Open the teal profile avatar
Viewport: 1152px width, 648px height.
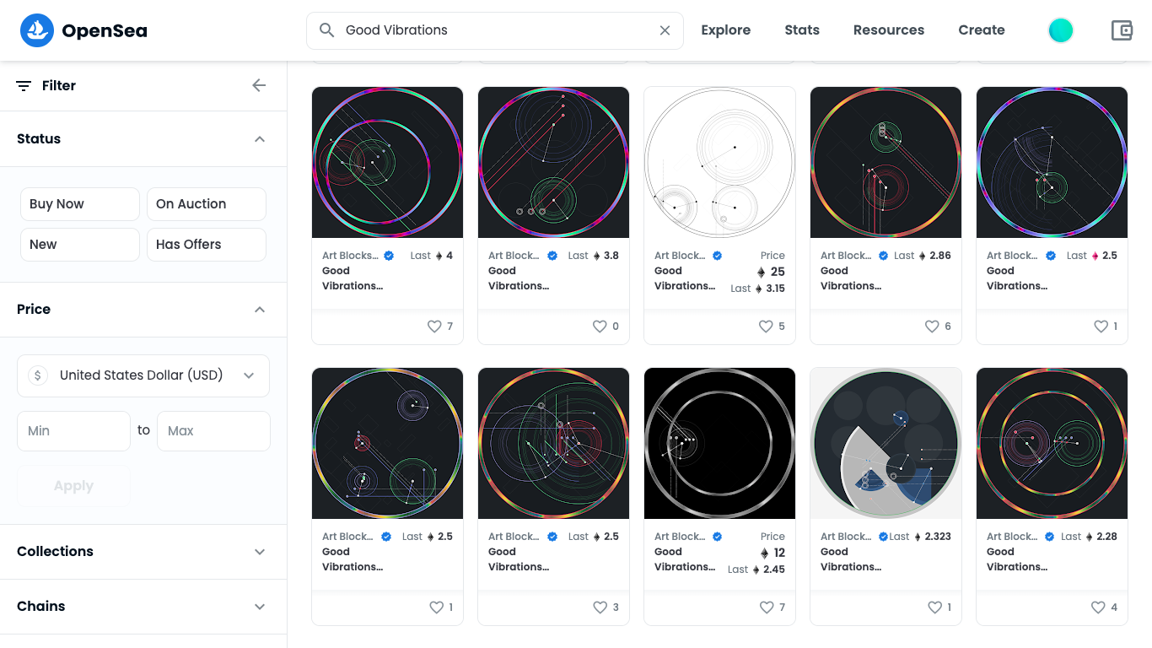(x=1060, y=30)
